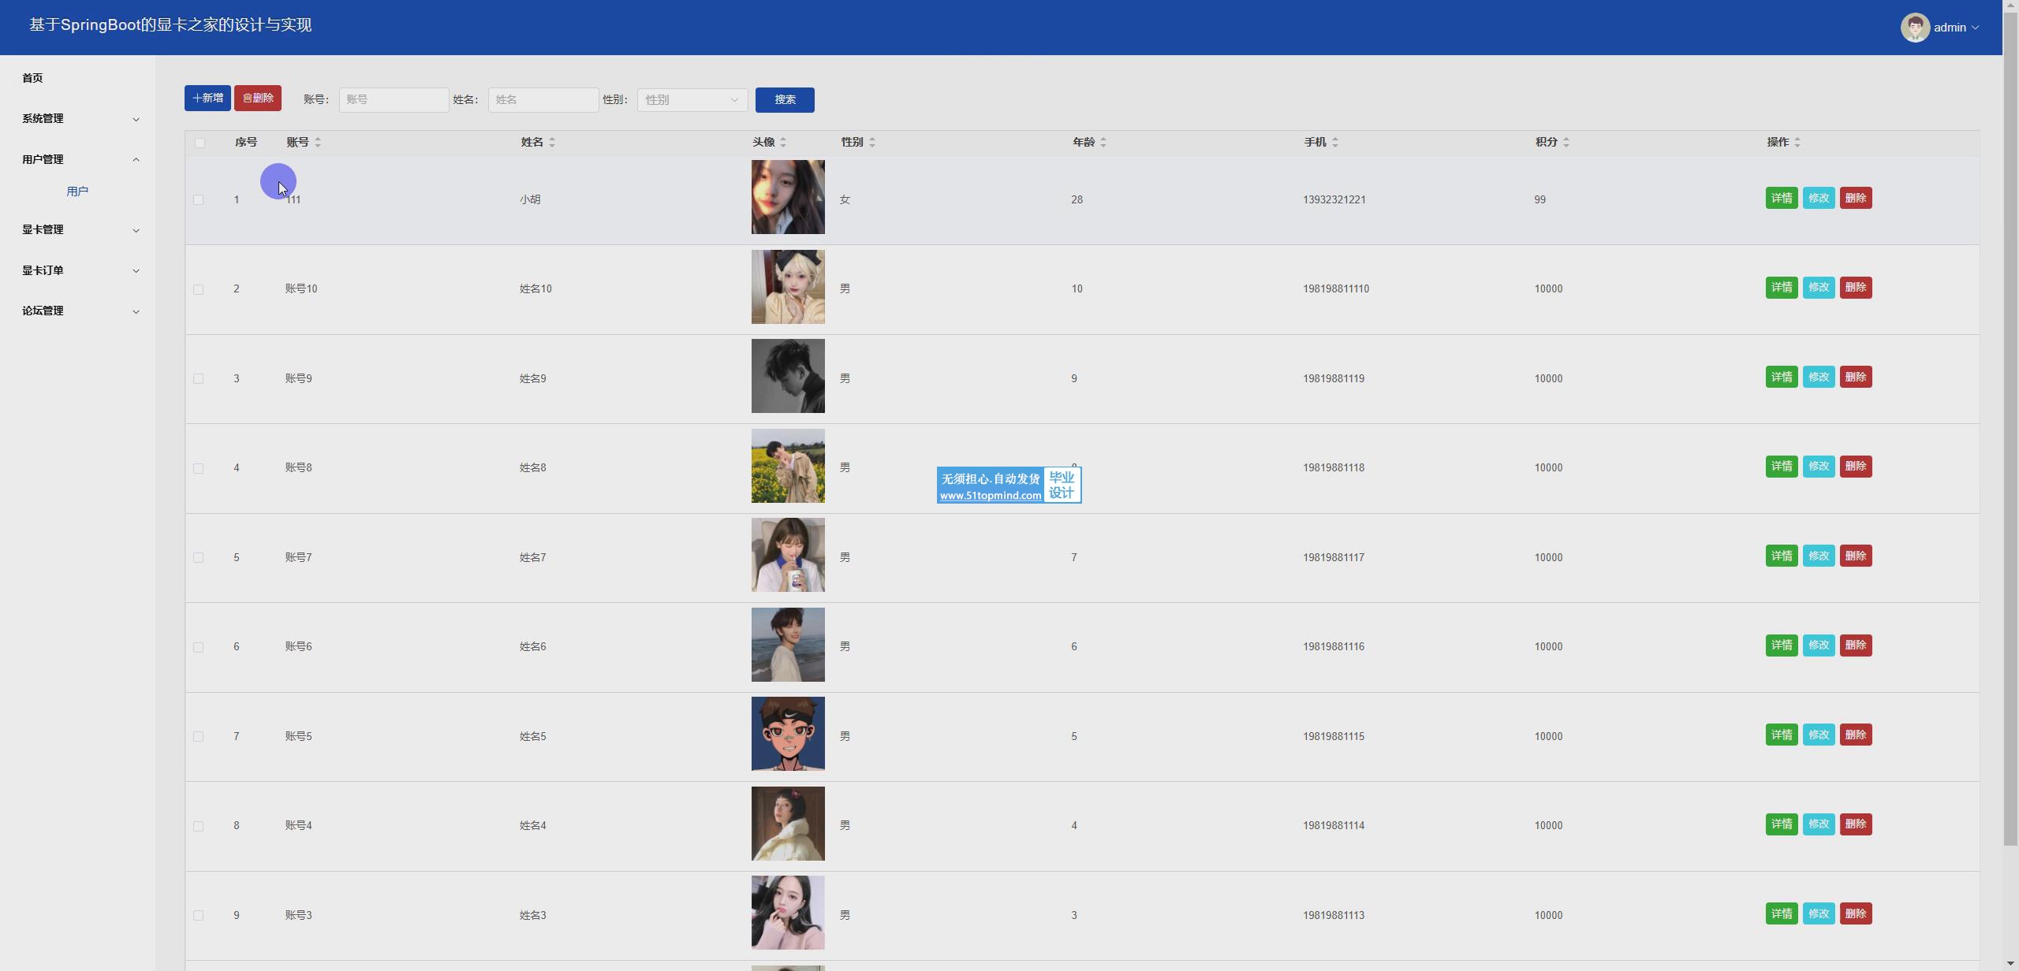
Task: Click the admin avatar icon
Action: tap(1914, 28)
